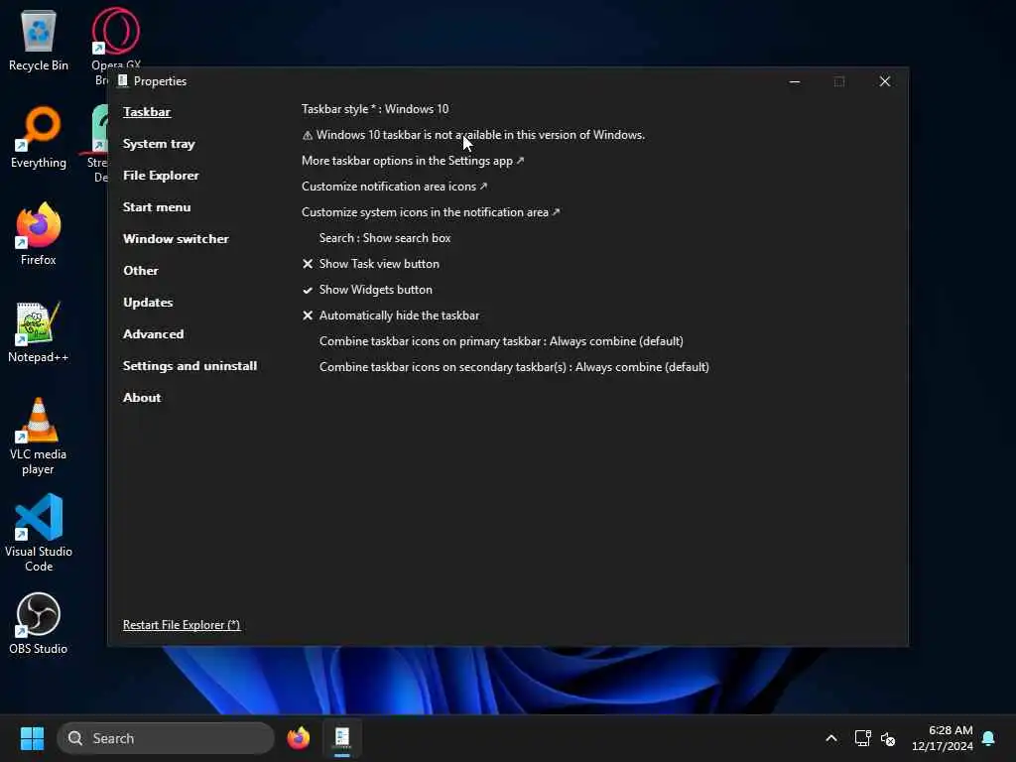The width and height of the screenshot is (1016, 762).
Task: Toggle Automatically hide the taskbar
Action: 391,316
